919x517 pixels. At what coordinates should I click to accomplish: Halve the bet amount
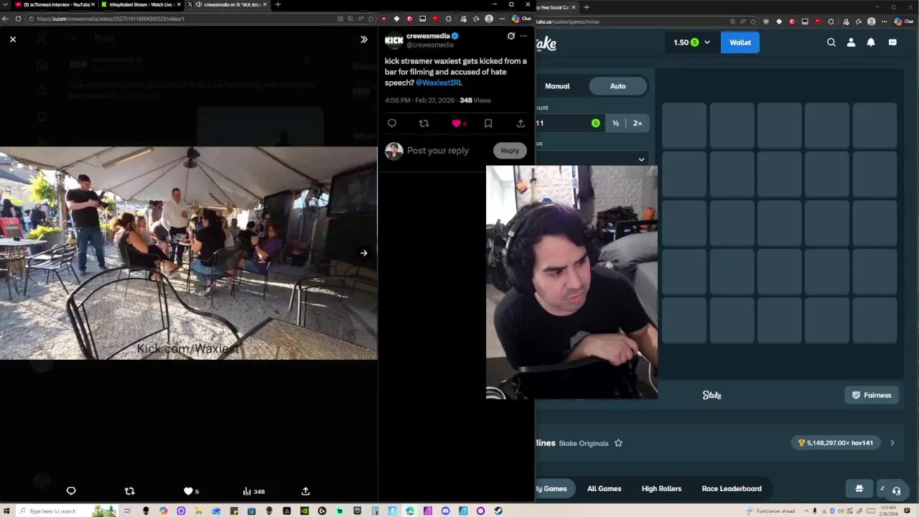[615, 124]
